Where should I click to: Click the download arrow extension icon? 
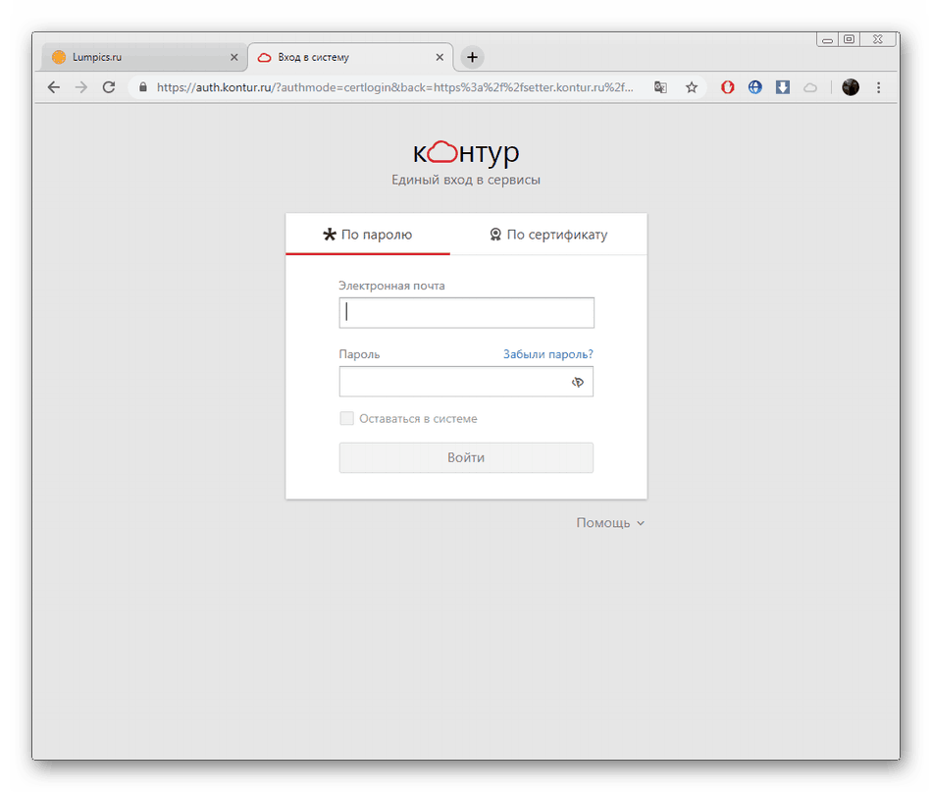783,87
